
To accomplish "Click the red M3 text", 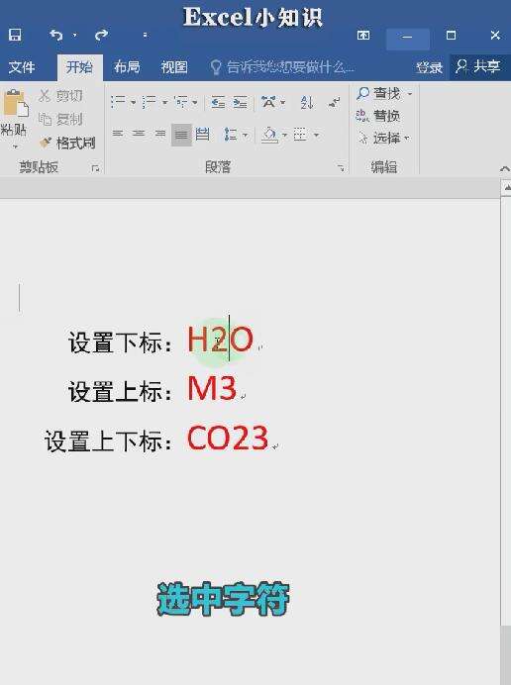I will [212, 387].
